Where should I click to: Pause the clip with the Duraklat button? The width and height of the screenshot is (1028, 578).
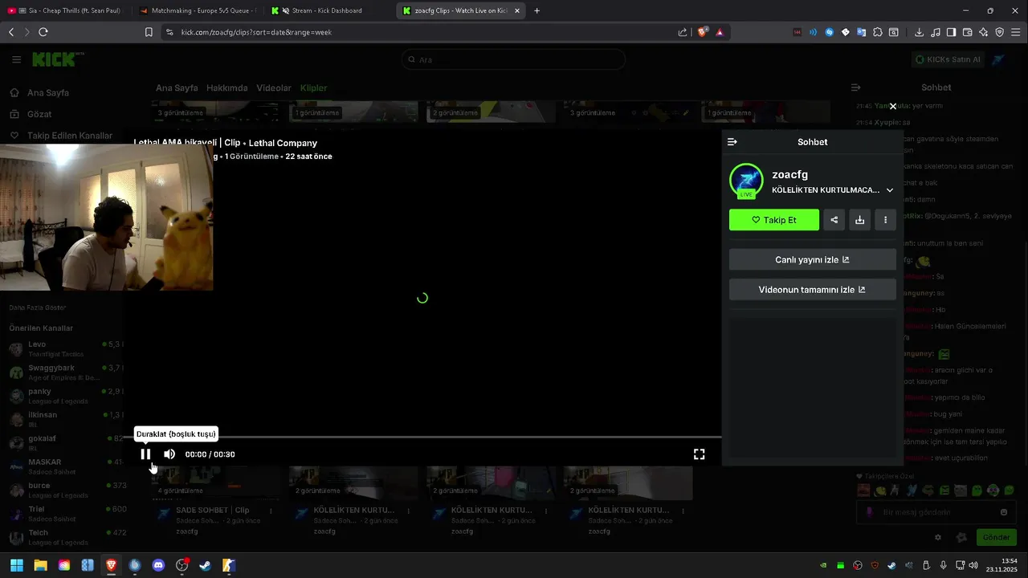[145, 454]
